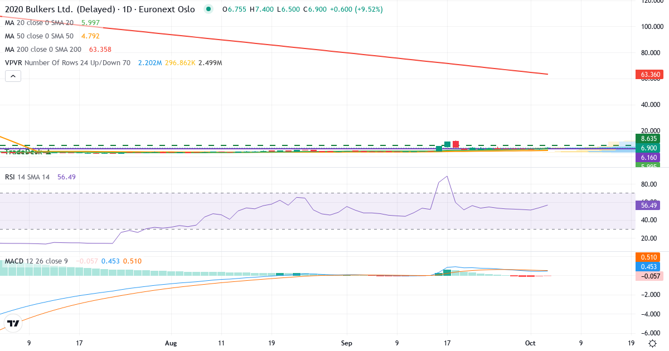Click the Aug label on time axis

point(171,343)
